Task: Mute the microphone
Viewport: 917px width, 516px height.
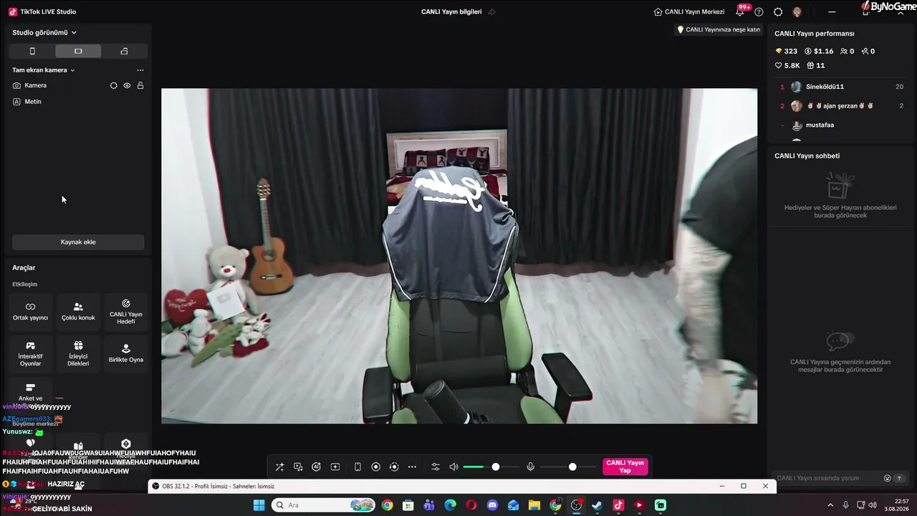Action: [530, 467]
